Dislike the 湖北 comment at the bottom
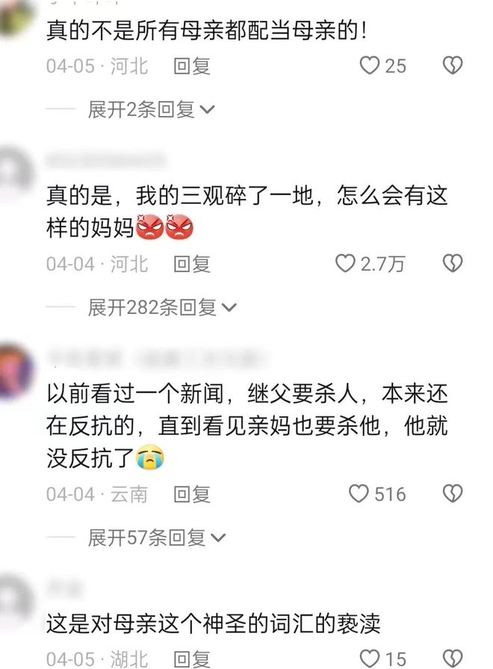The image size is (493, 669). 453,659
